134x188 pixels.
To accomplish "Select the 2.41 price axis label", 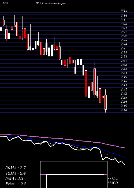I will click(124, 85).
